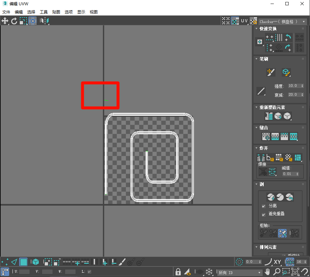This screenshot has width=310, height=277.
Task: Toggle the auto pin moved vertices button
Action: pos(282,233)
